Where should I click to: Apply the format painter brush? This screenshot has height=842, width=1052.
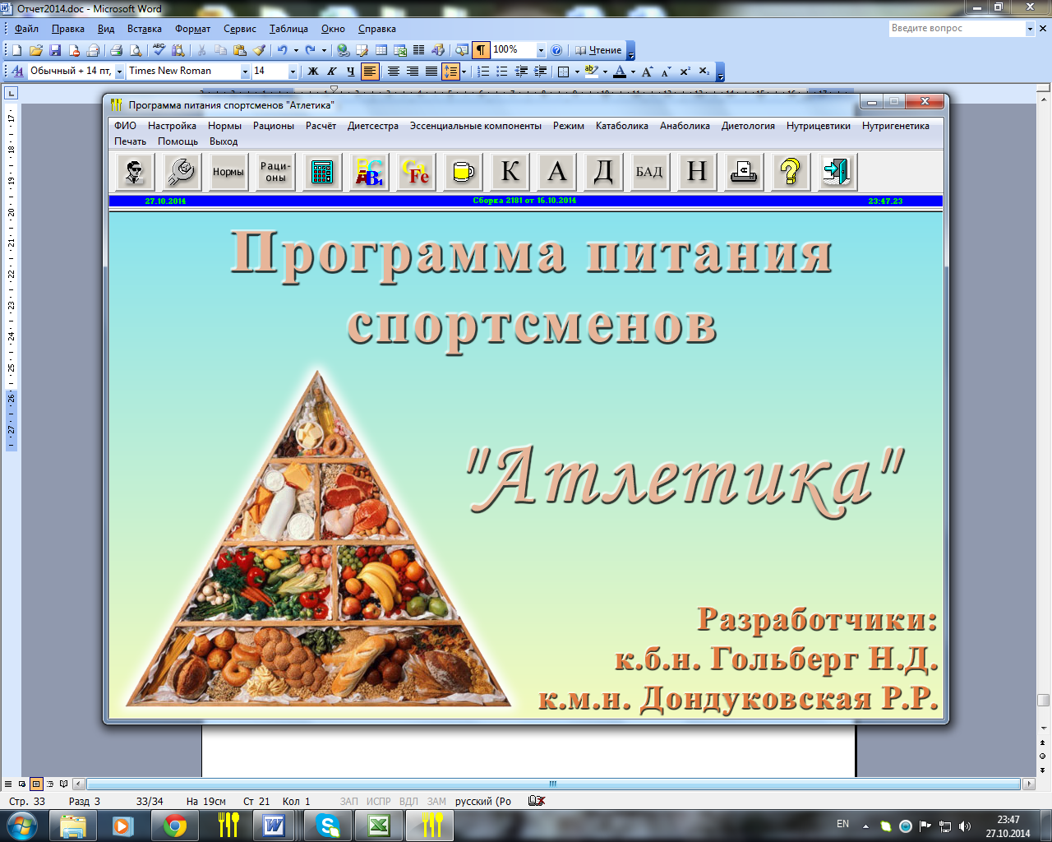pyautogui.click(x=259, y=50)
